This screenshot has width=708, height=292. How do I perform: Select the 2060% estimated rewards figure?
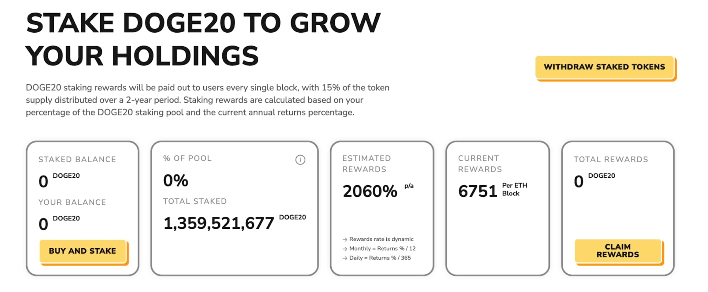[370, 191]
